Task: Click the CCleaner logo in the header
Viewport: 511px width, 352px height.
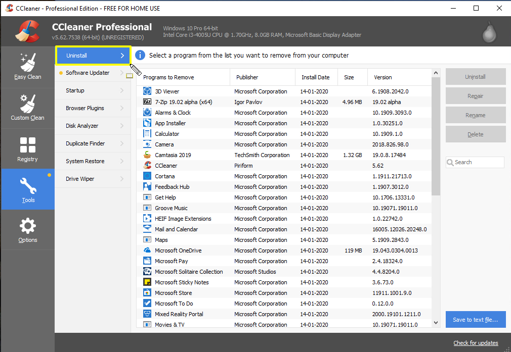Action: tap(27, 30)
